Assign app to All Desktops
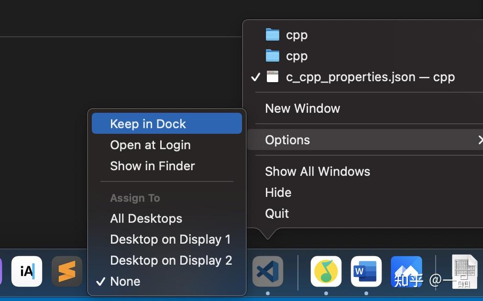 (146, 218)
